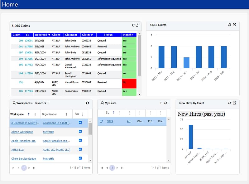Refresh the SIDES Claims table panel
The height and width of the screenshot is (184, 249).
[133, 25]
